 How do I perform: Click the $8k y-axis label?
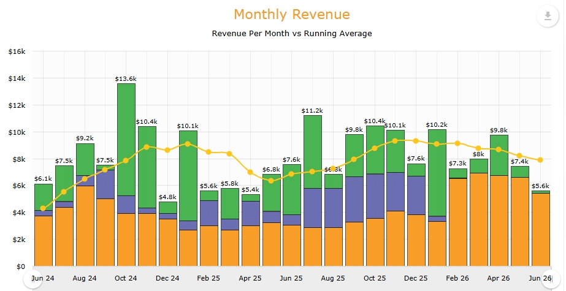(x=18, y=159)
